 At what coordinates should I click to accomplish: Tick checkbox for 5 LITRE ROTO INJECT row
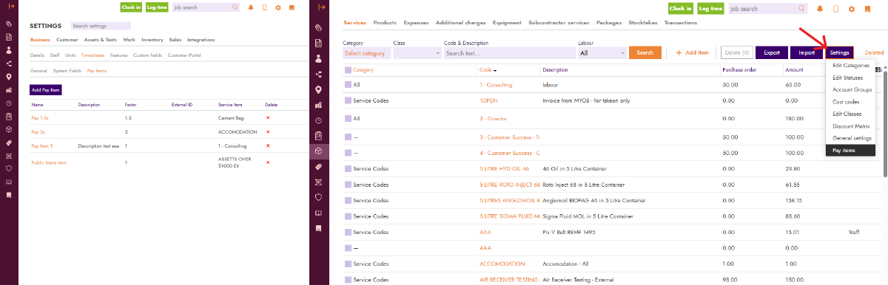348,185
